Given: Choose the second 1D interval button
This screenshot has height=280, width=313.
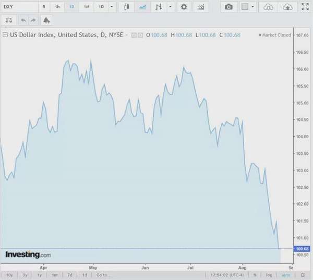Looking at the screenshot, I should [101, 7].
